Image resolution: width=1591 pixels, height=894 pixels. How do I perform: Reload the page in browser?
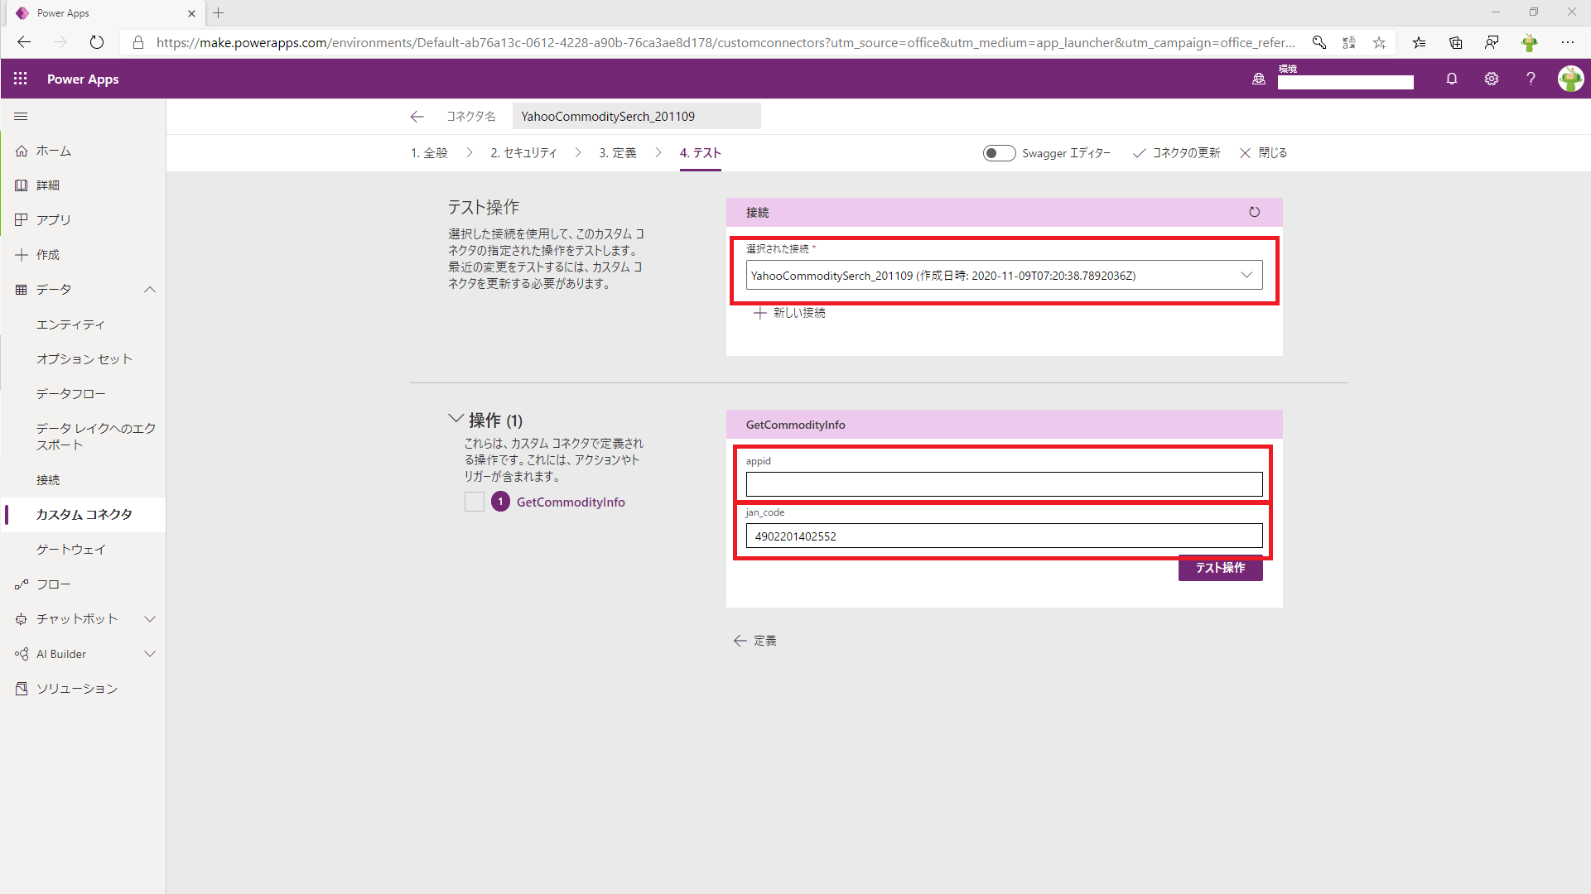click(x=97, y=42)
